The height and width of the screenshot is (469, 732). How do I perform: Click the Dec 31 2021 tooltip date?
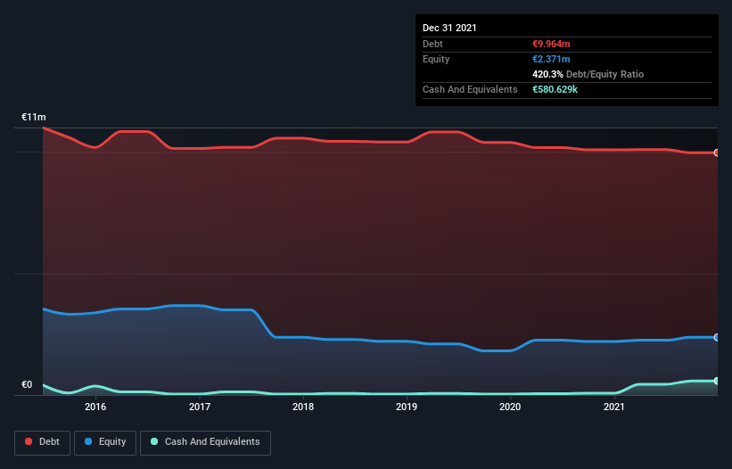tap(449, 28)
